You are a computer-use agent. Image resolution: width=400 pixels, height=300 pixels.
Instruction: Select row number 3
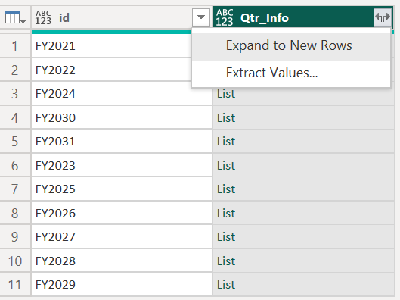tap(15, 94)
